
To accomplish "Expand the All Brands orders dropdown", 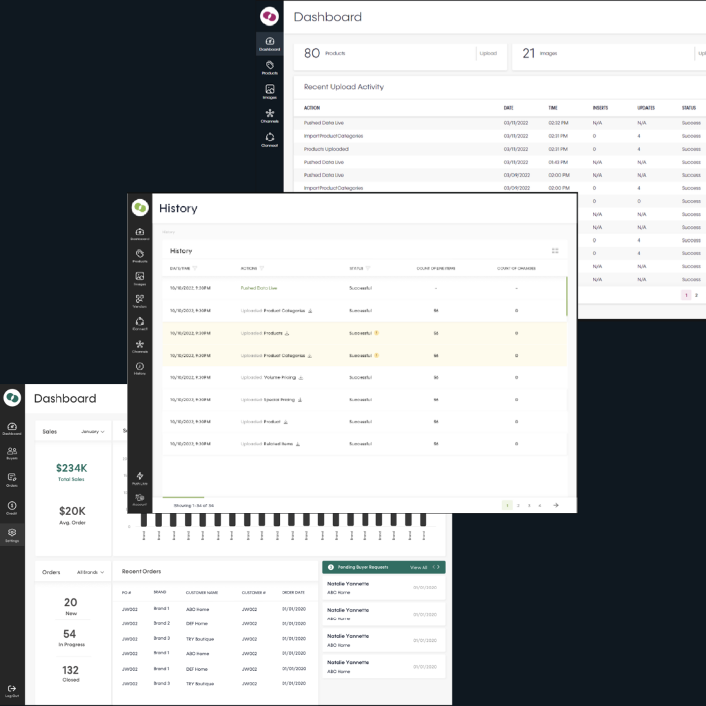I will [92, 572].
